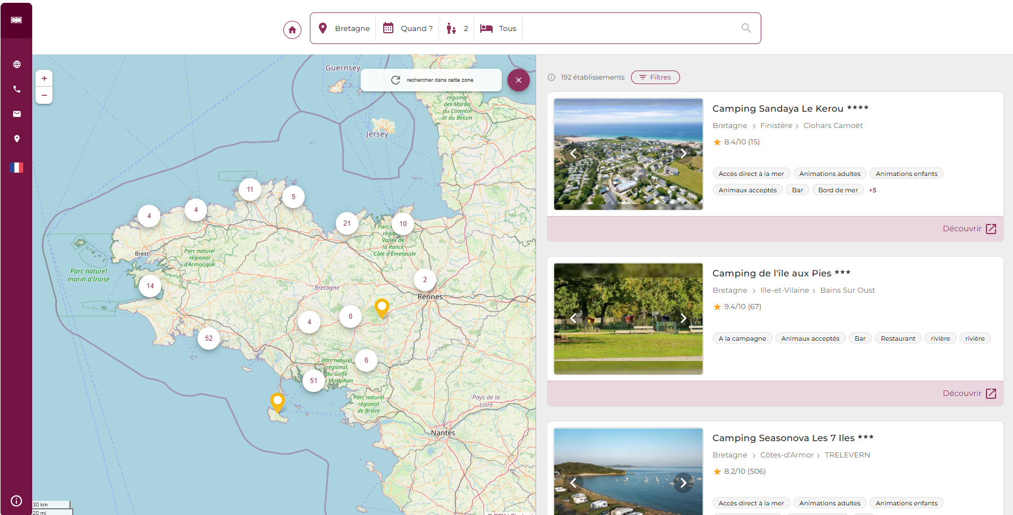Click the info icon at sidebar bottom
This screenshot has height=515, width=1013.
pos(16,501)
